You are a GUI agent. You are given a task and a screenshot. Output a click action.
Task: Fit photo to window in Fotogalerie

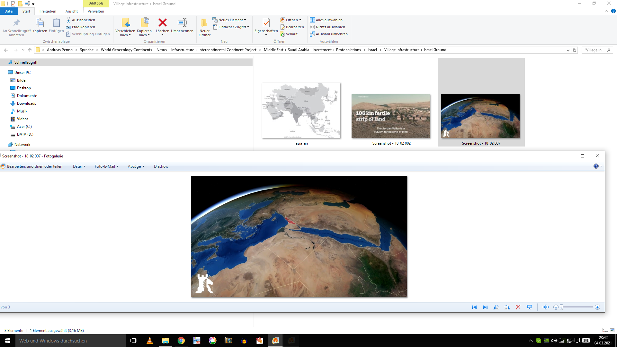546,307
